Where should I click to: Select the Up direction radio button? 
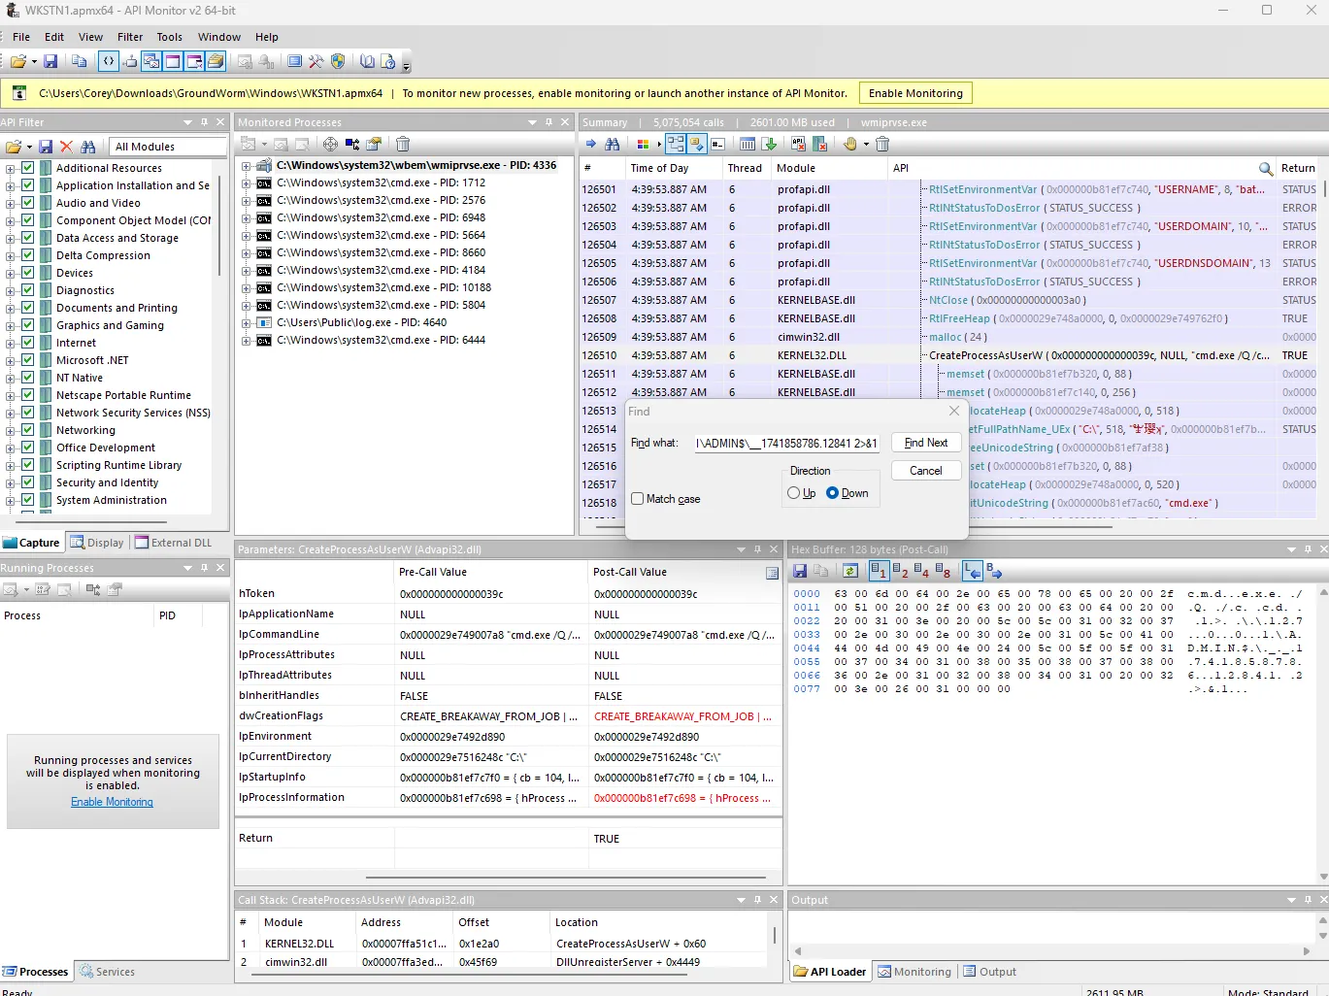pyautogui.click(x=794, y=493)
